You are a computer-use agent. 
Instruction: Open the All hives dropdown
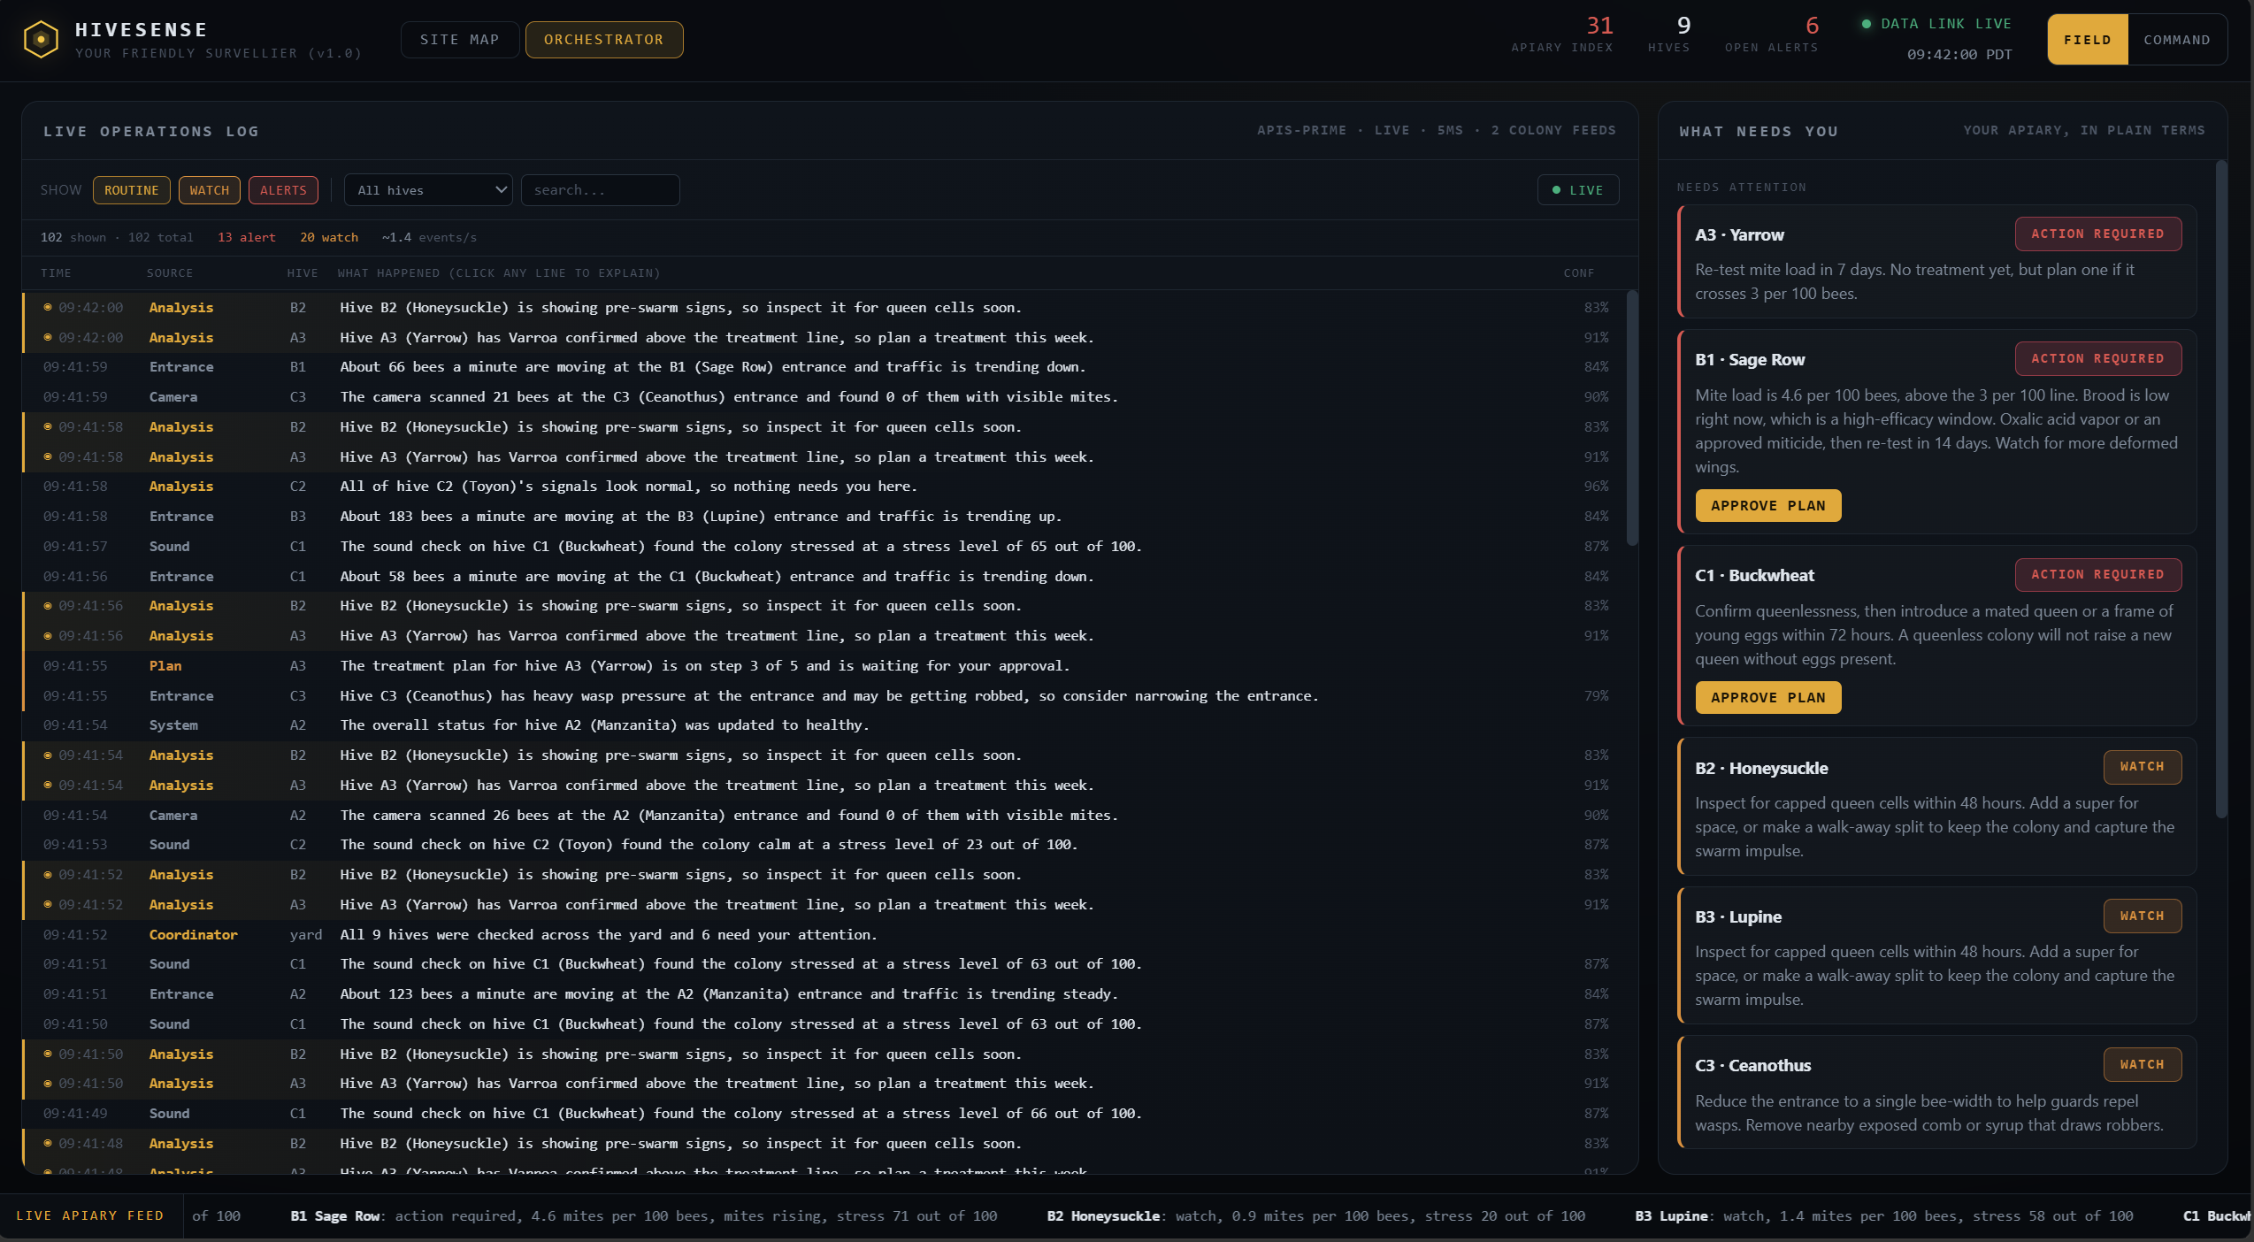[x=428, y=190]
